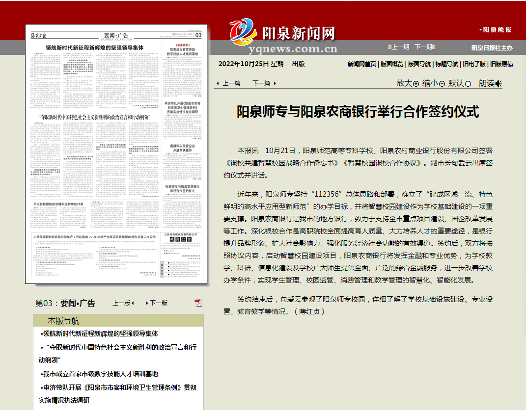Start read-aloud with the 朗读 speaker
Image resolution: width=526 pixels, height=410 pixels.
pos(490,83)
